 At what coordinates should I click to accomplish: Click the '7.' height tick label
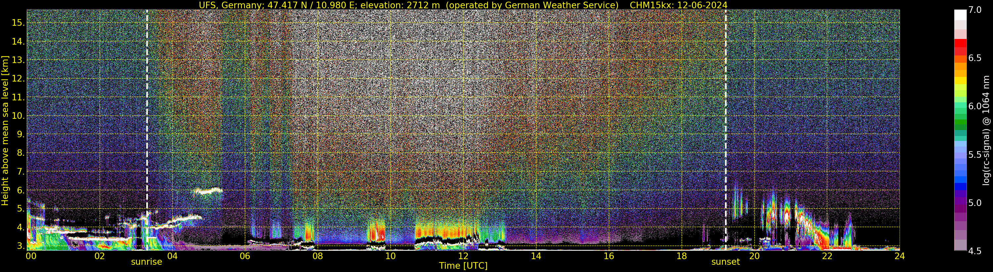coord(21,172)
